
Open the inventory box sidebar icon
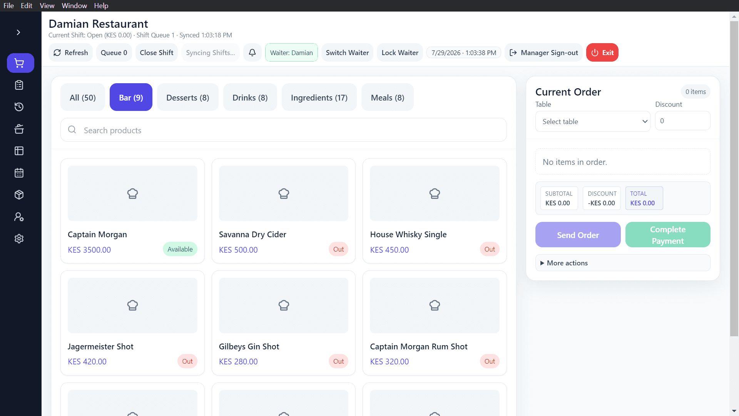pyautogui.click(x=19, y=195)
